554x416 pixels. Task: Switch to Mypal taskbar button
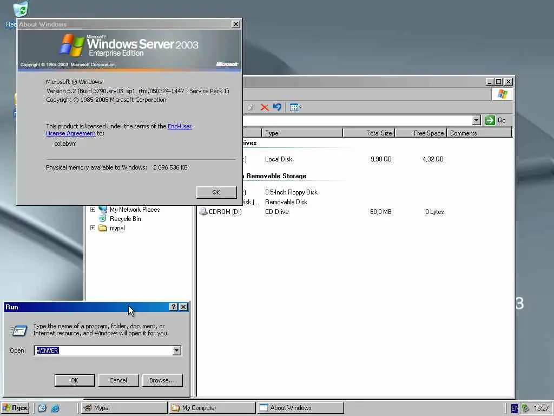(124, 408)
